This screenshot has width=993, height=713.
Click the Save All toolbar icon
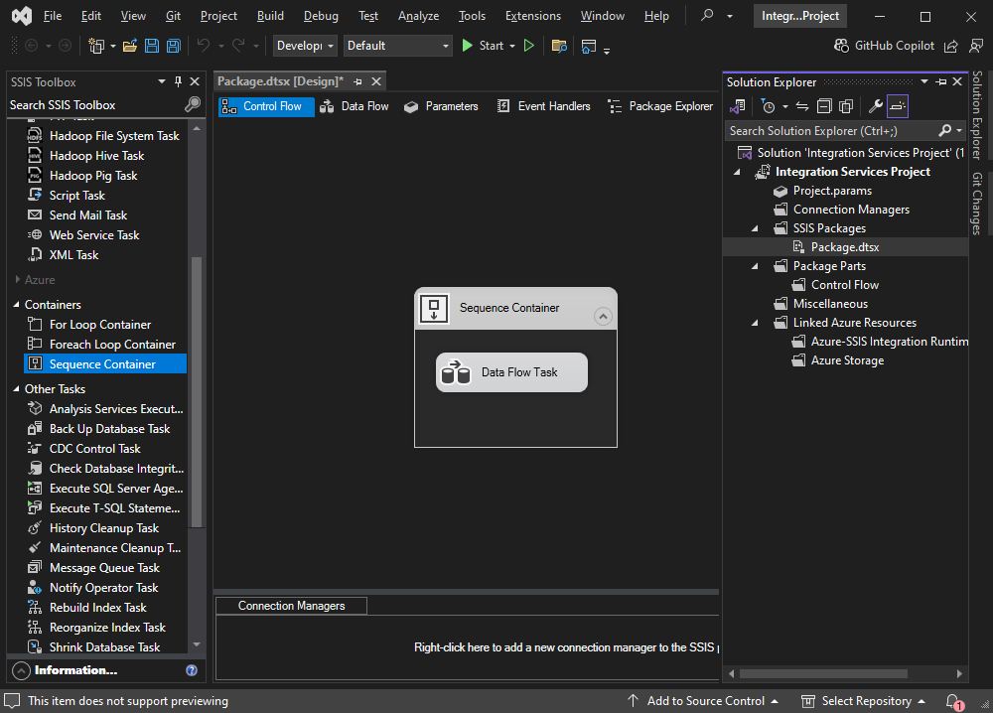(173, 46)
